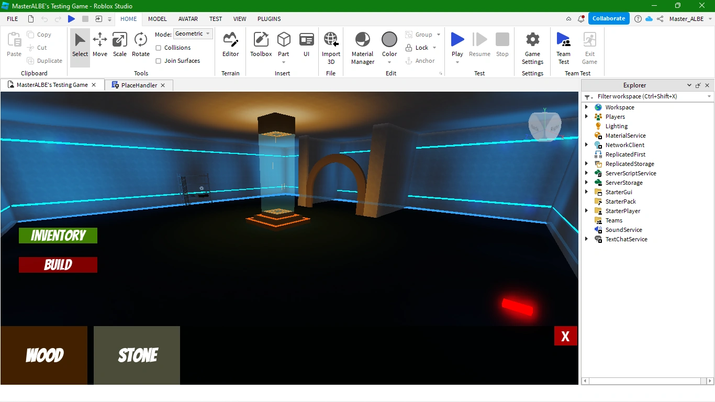This screenshot has width=715, height=402.
Task: Open the PlaceHandler tab
Action: [x=138, y=85]
